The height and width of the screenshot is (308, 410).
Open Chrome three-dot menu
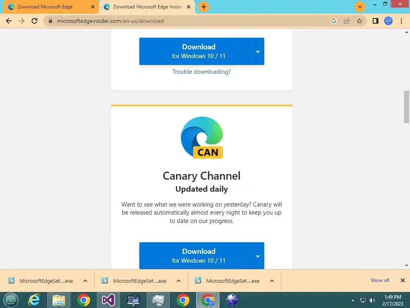401,21
